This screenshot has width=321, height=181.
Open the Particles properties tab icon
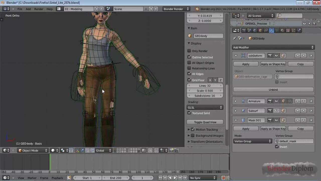(293, 30)
